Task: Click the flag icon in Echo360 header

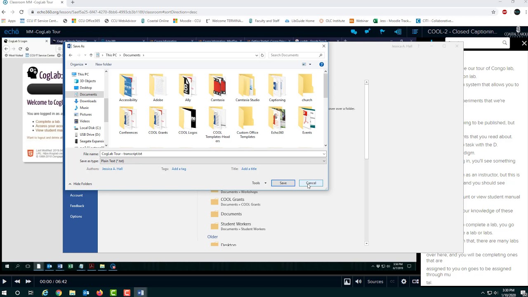Action: coord(382,32)
